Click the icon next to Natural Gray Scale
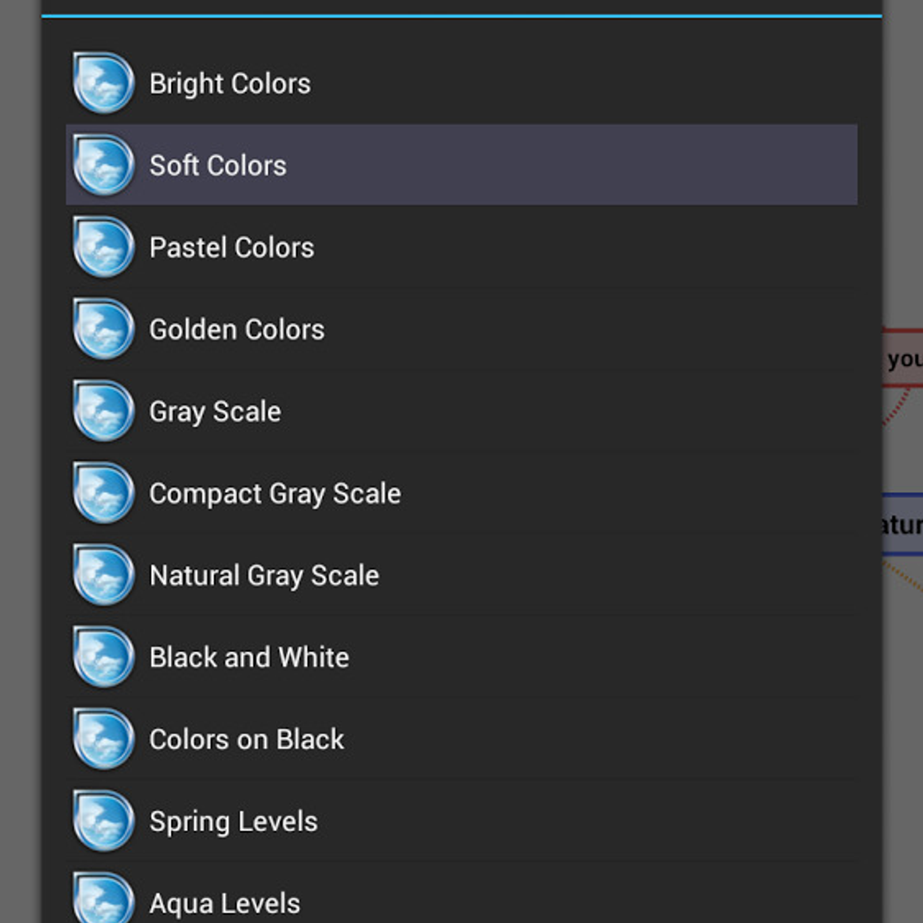Image resolution: width=923 pixels, height=923 pixels. 104,575
